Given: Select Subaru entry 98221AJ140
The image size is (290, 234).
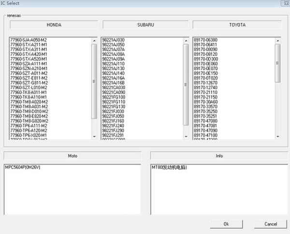Looking at the screenshot, I should 113,73.
